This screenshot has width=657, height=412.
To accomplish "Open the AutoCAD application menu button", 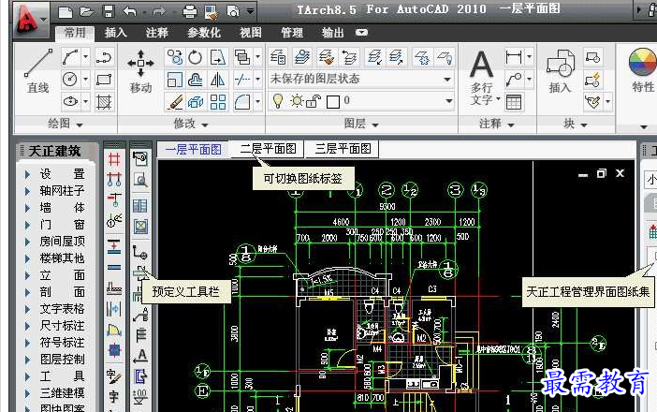I will (30, 20).
